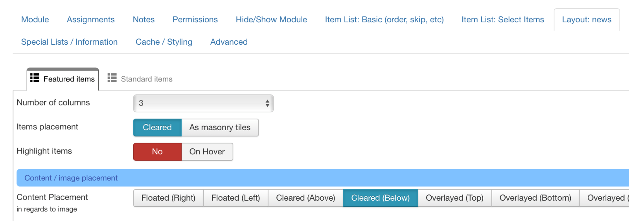Set Highlight items to No
Screen dimensions: 629x221
(157, 152)
